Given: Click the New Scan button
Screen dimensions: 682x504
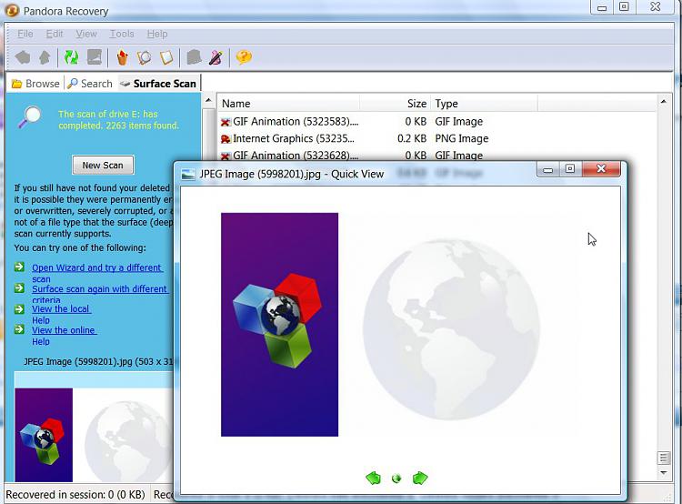Looking at the screenshot, I should tap(103, 166).
